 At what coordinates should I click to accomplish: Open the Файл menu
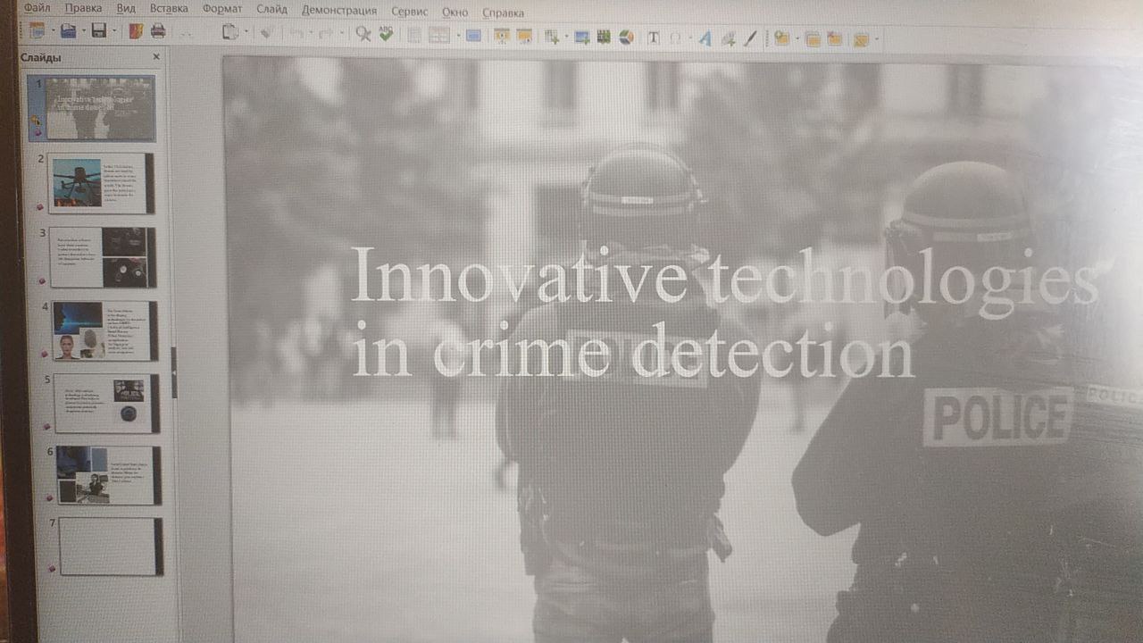38,8
